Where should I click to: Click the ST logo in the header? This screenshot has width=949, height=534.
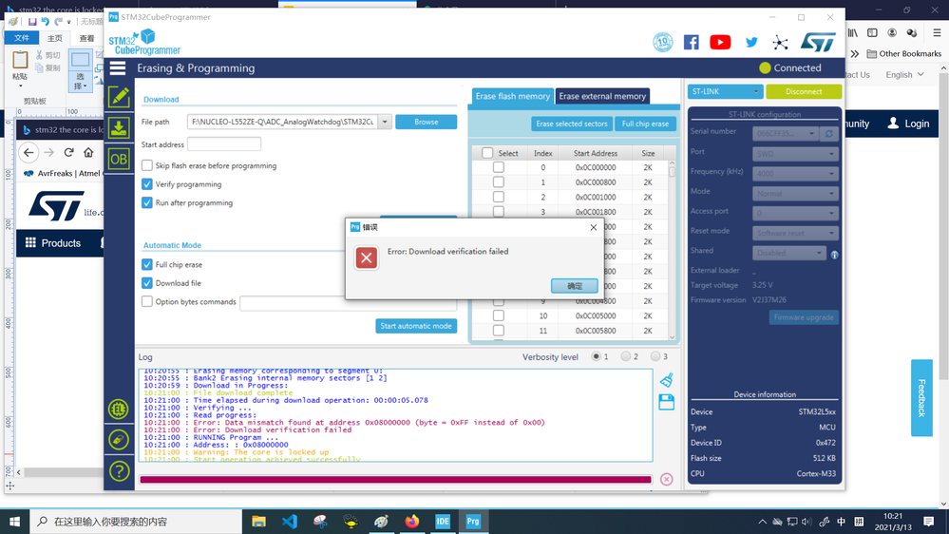tap(818, 43)
